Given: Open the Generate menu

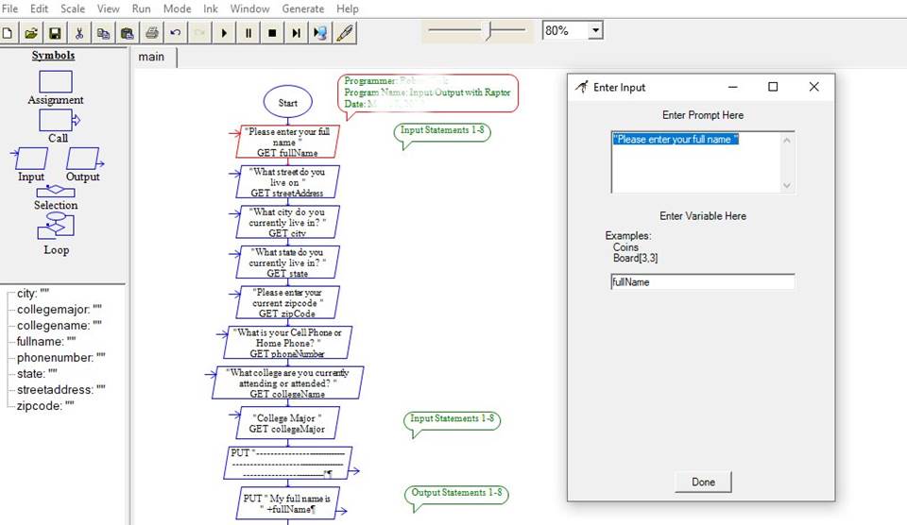Looking at the screenshot, I should 303,8.
